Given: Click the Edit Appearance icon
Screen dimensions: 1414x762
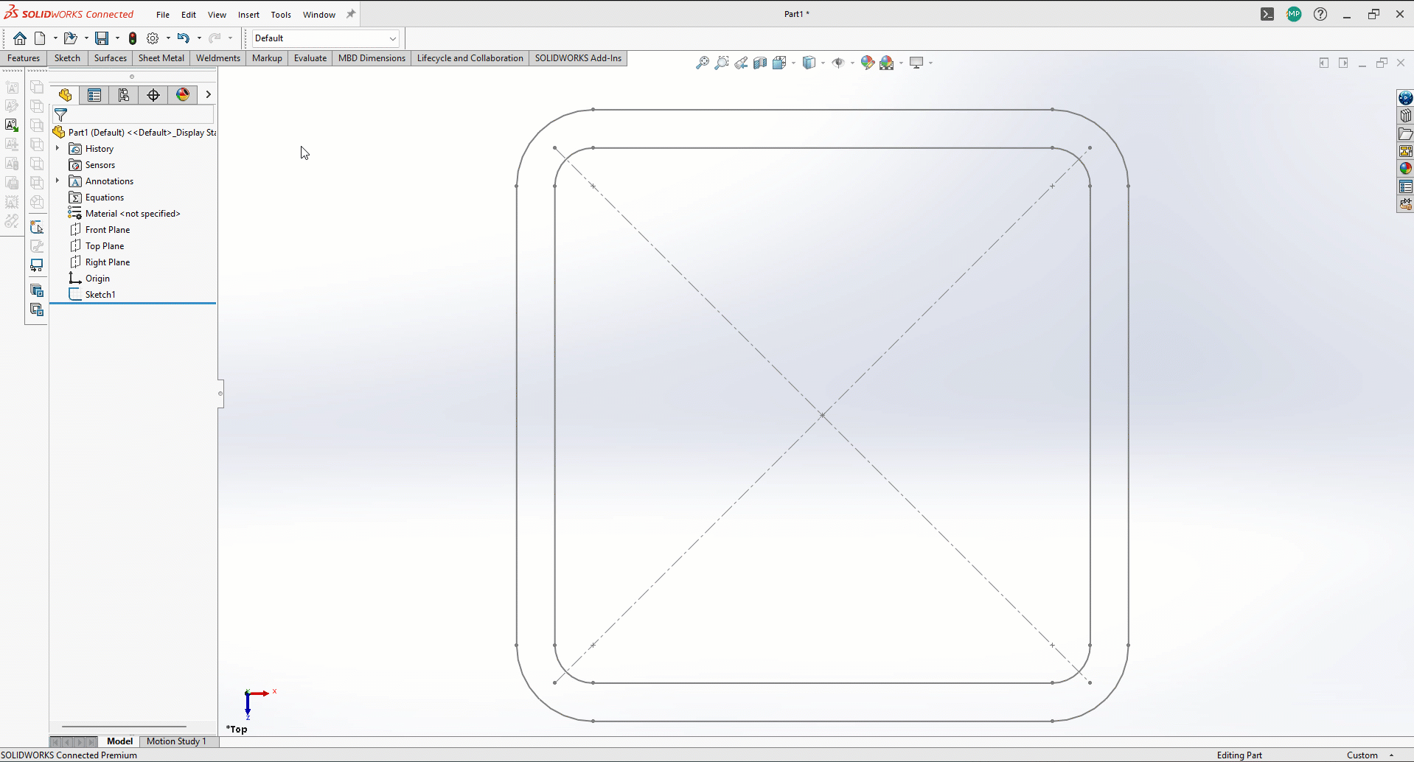Looking at the screenshot, I should coord(868,63).
